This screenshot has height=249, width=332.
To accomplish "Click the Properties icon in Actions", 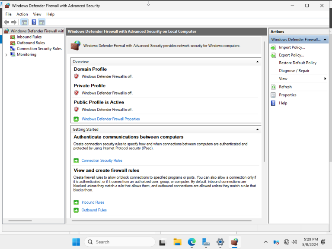I will point(273,95).
